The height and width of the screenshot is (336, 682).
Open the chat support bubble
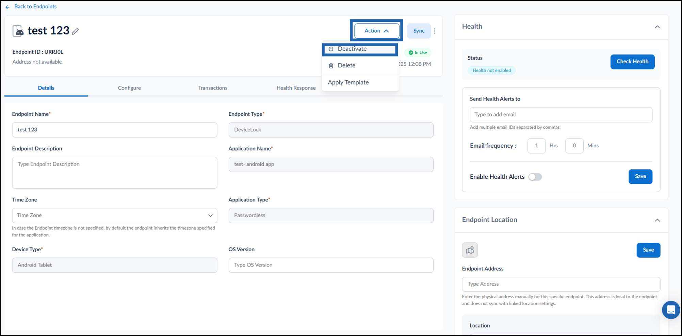coord(670,310)
